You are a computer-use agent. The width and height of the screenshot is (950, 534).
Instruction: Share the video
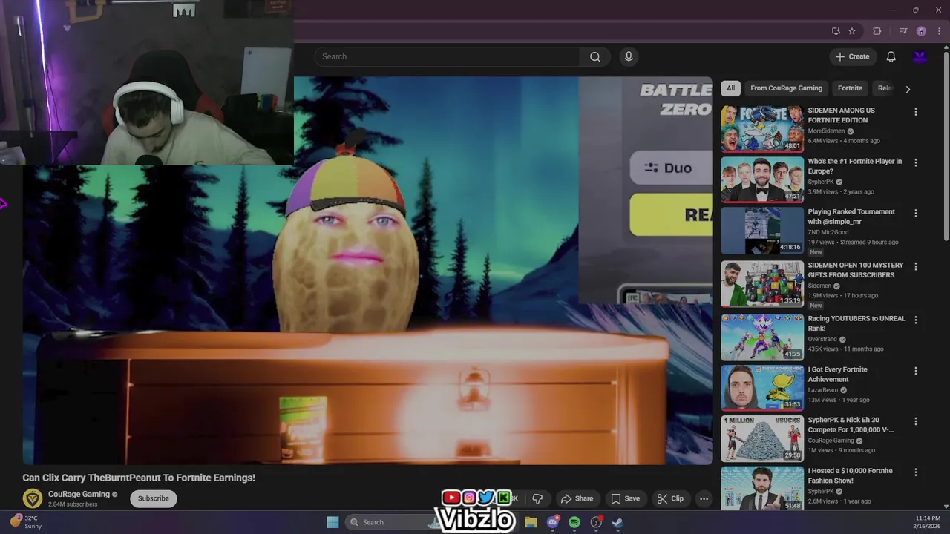click(577, 498)
